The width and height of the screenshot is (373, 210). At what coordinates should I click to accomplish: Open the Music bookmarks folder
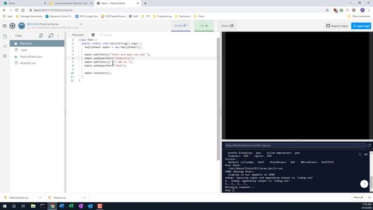[x=199, y=16]
